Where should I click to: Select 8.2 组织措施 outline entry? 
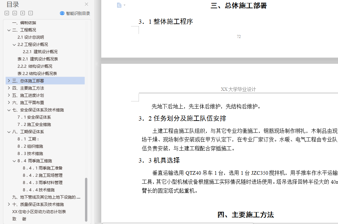pyautogui.click(x=30, y=146)
